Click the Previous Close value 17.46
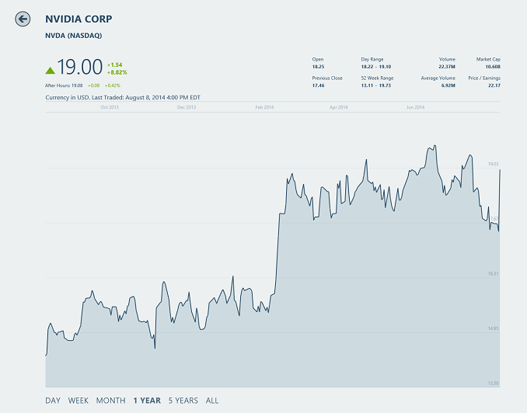The width and height of the screenshot is (527, 413). pyautogui.click(x=318, y=85)
